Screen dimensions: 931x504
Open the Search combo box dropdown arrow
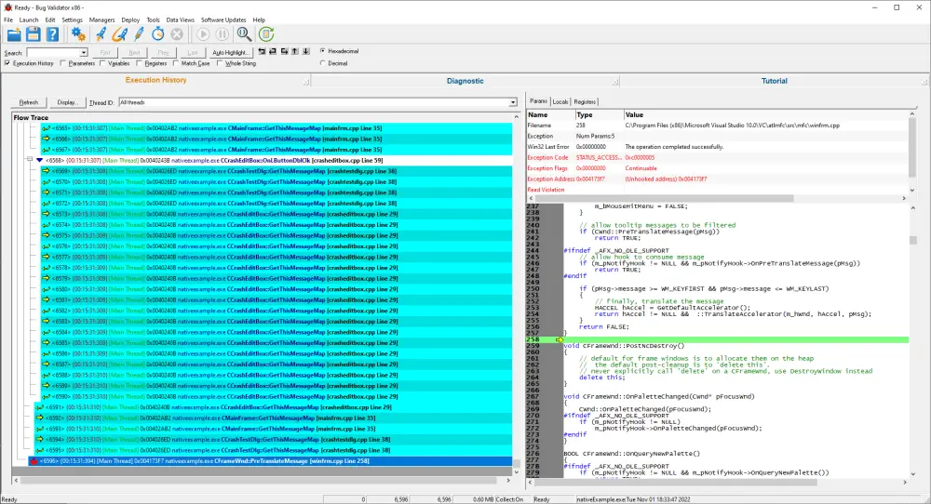point(84,53)
